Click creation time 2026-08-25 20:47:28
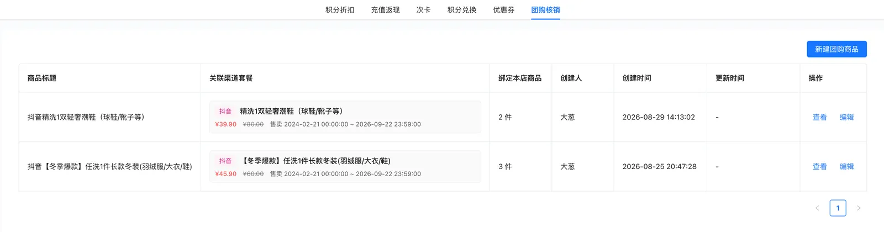The width and height of the screenshot is (884, 232). [x=659, y=166]
